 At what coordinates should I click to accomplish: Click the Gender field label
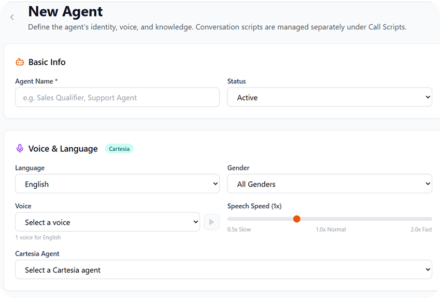238,168
